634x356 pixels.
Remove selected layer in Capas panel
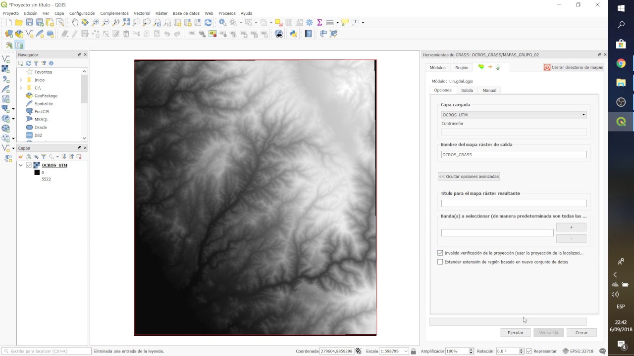pyautogui.click(x=79, y=157)
